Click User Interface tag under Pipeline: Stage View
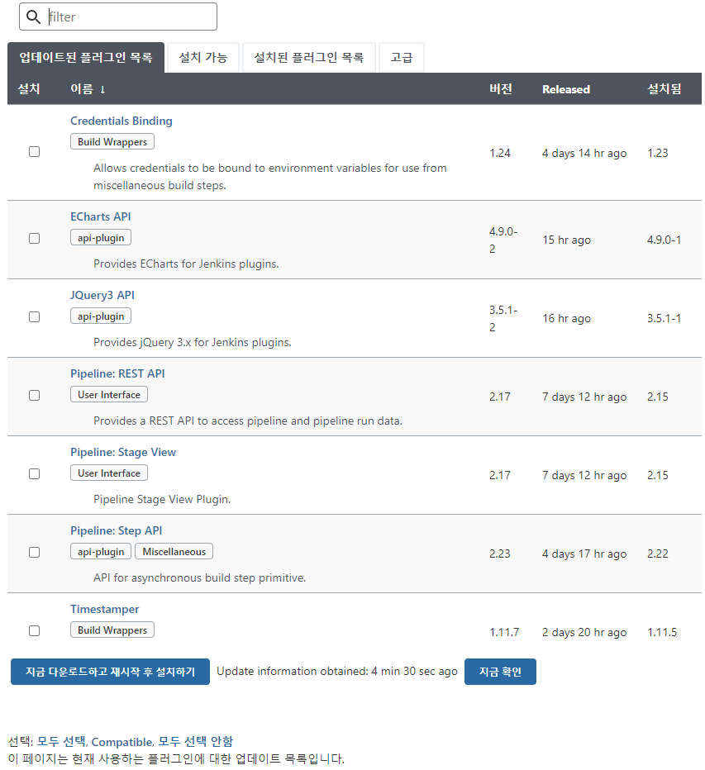 (x=109, y=473)
